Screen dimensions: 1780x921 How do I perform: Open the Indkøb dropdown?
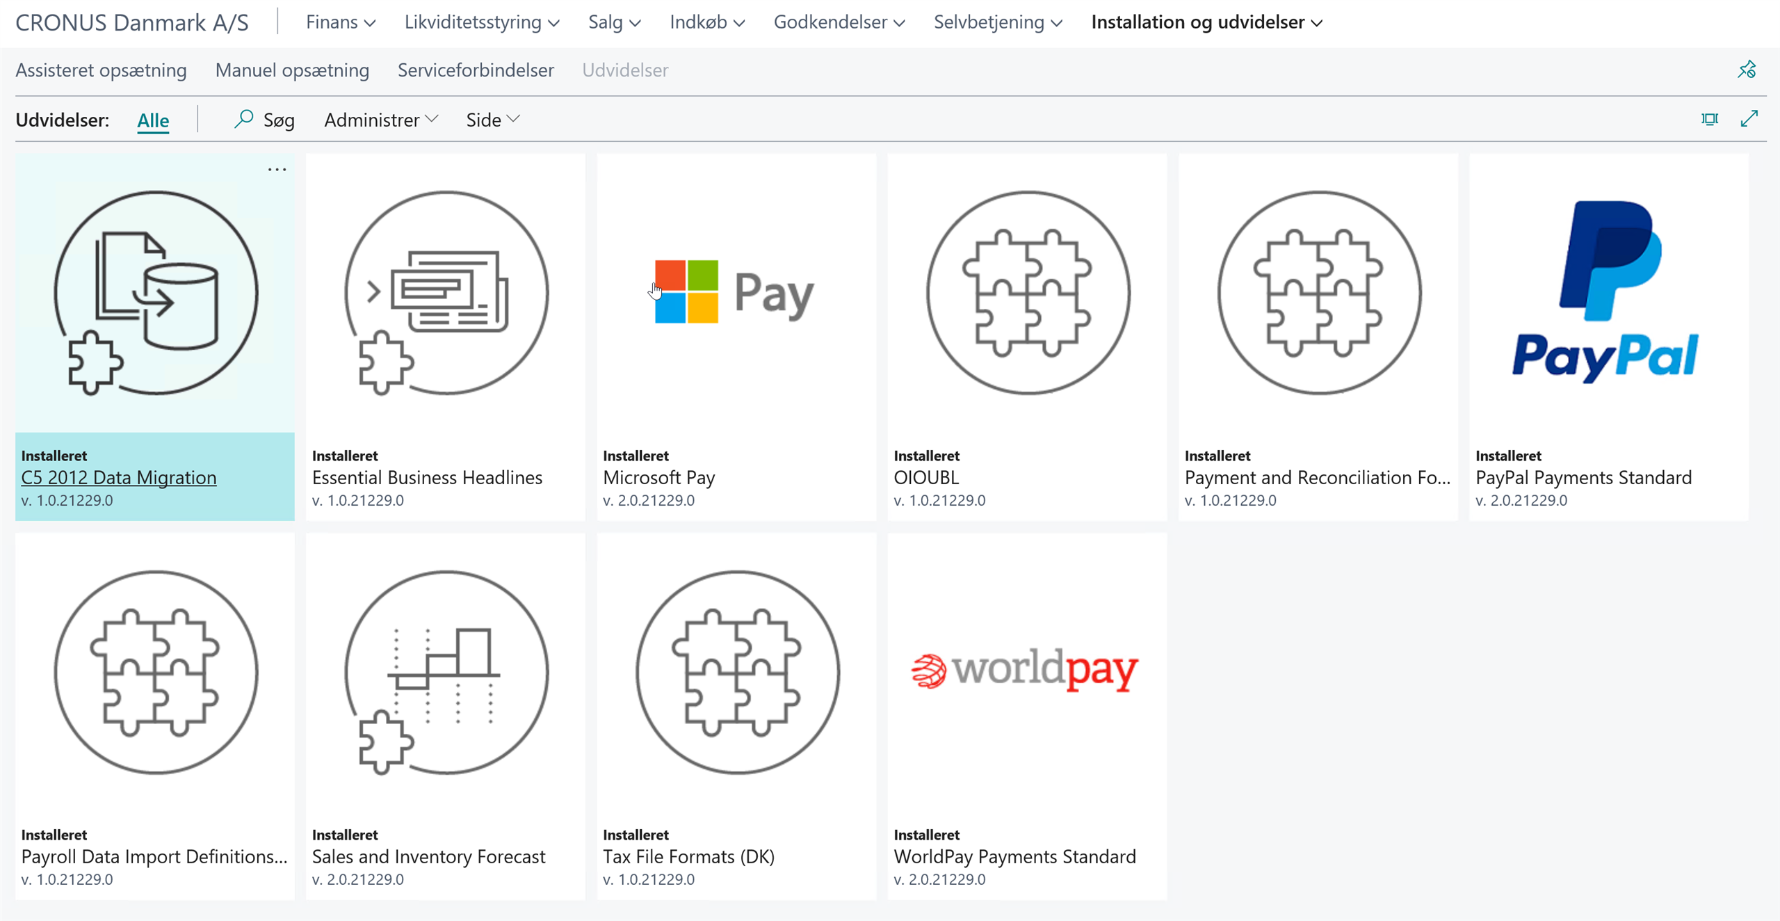(707, 22)
